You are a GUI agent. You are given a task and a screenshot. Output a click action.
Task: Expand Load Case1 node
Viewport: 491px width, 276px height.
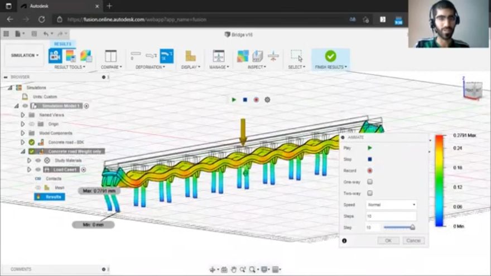[x=29, y=170]
